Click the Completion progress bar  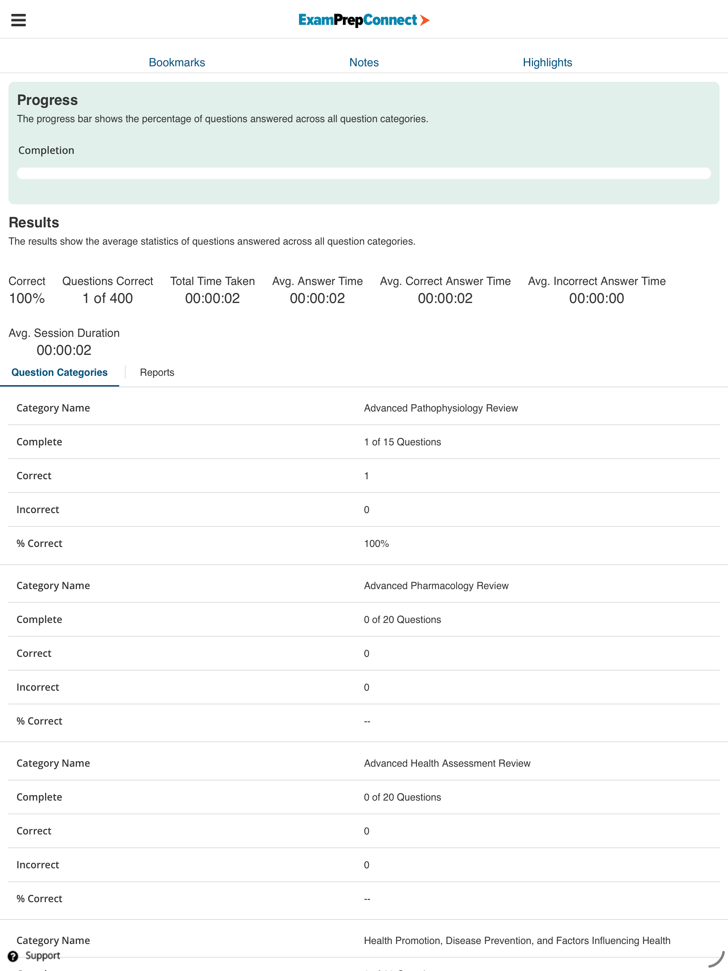[x=363, y=173]
